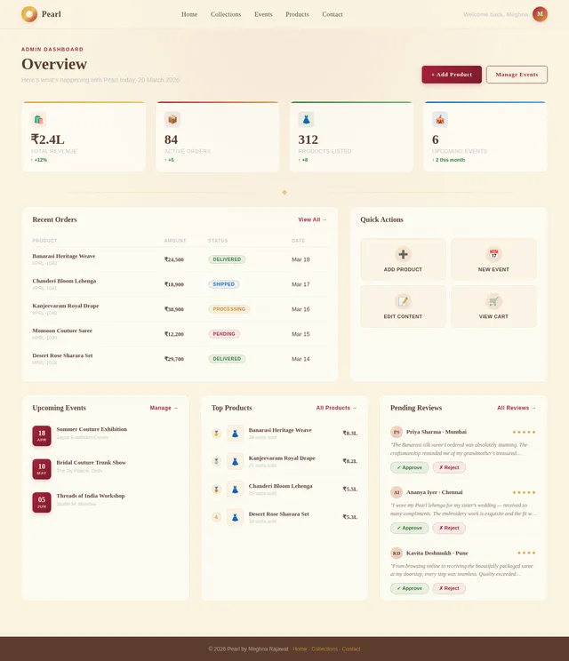
Task: Click the Desert Rose Sharara Set order name
Action: pos(62,355)
